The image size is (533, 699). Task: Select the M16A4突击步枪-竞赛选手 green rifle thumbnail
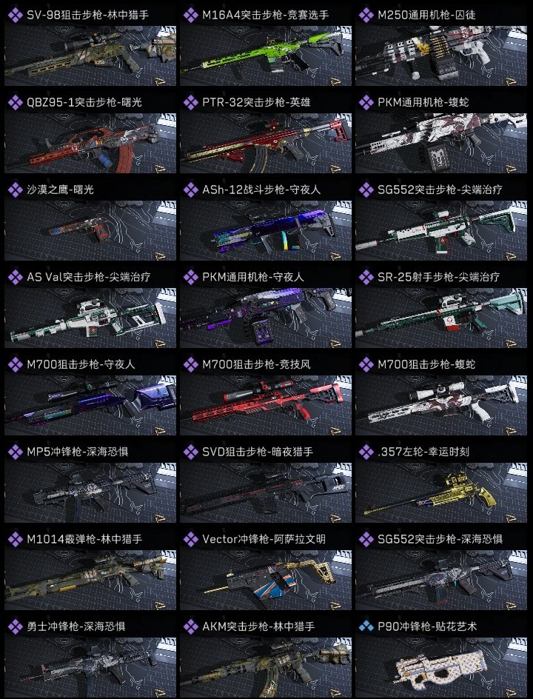tap(266, 56)
